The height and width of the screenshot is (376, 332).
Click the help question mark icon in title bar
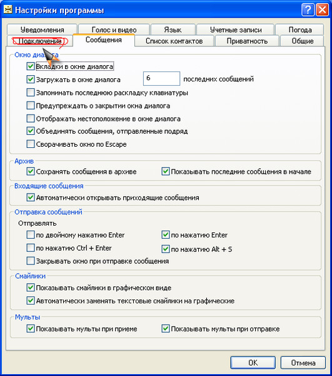pos(308,10)
